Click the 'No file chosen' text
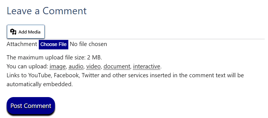Screen dimensions: 268x118 point(88,44)
